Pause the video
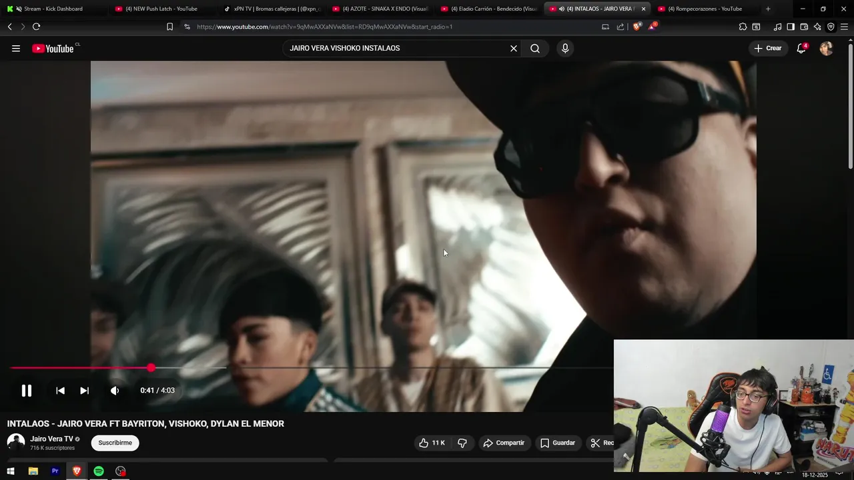Screen dimensions: 854x480 point(27,391)
